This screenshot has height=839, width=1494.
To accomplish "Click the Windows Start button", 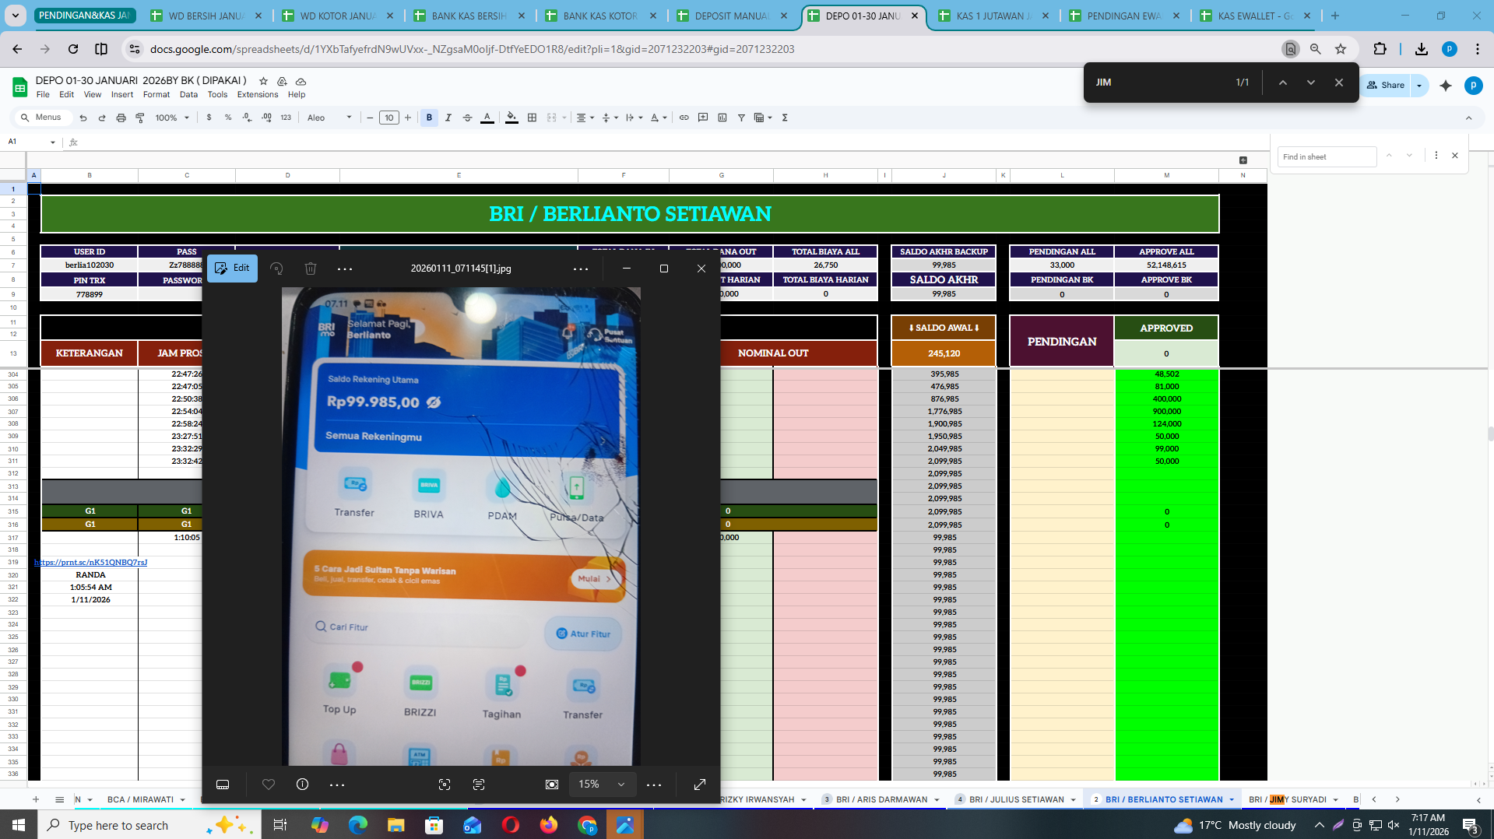I will tap(19, 825).
